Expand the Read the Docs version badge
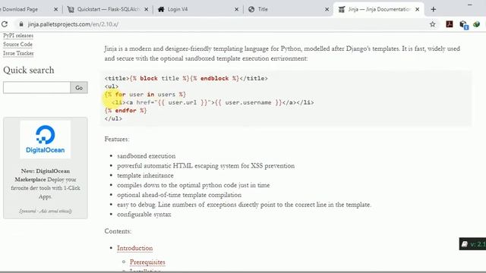 (x=472, y=244)
